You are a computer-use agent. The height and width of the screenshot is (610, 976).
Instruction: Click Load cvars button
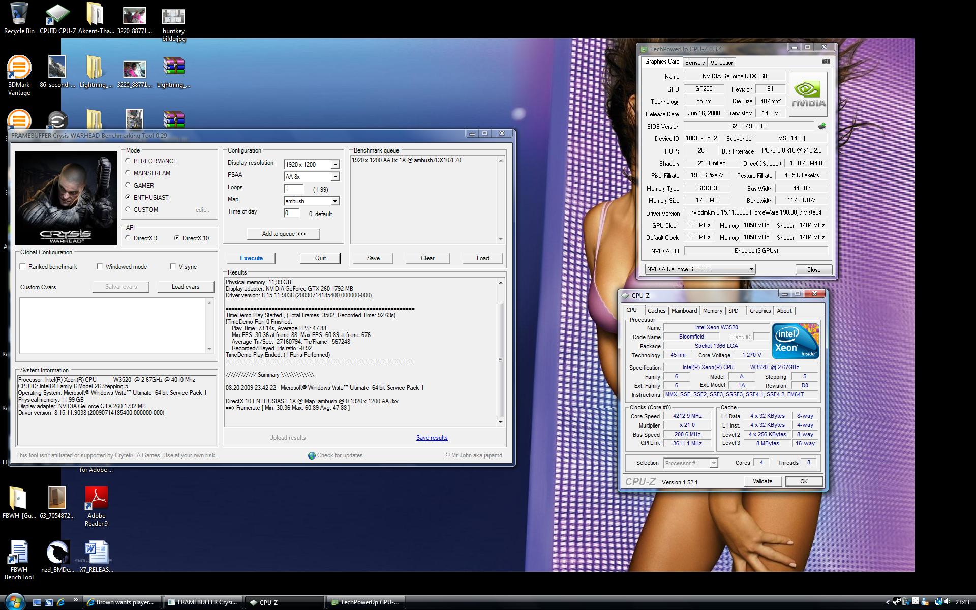186,287
